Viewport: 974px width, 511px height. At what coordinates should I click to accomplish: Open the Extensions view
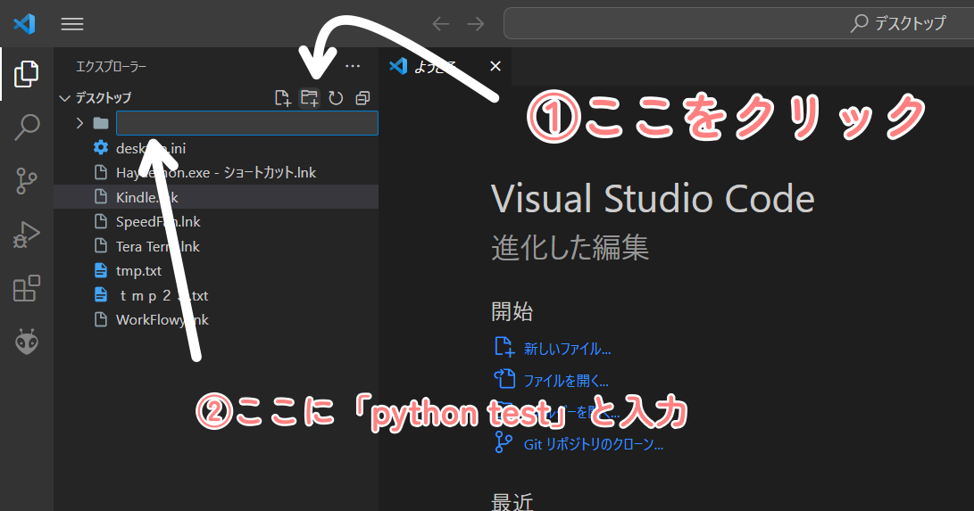pyautogui.click(x=26, y=288)
